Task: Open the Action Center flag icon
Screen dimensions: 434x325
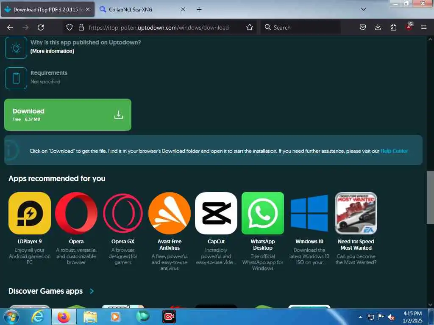Action: 381,317
